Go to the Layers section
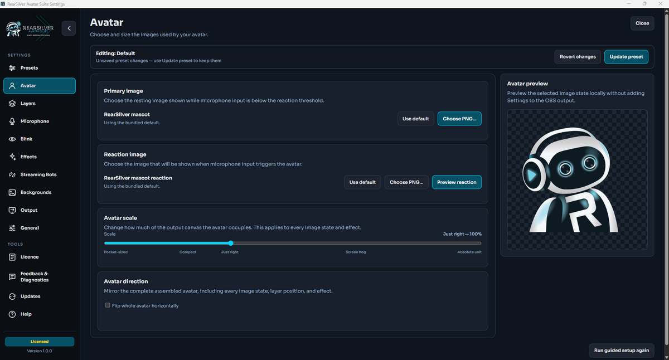 click(x=40, y=104)
